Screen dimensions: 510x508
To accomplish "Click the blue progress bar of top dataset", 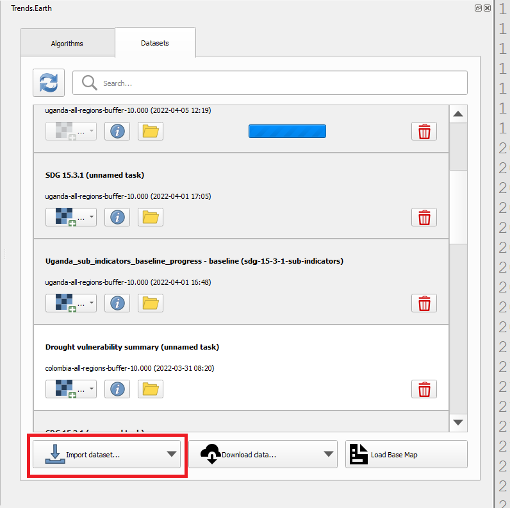I will [x=287, y=131].
